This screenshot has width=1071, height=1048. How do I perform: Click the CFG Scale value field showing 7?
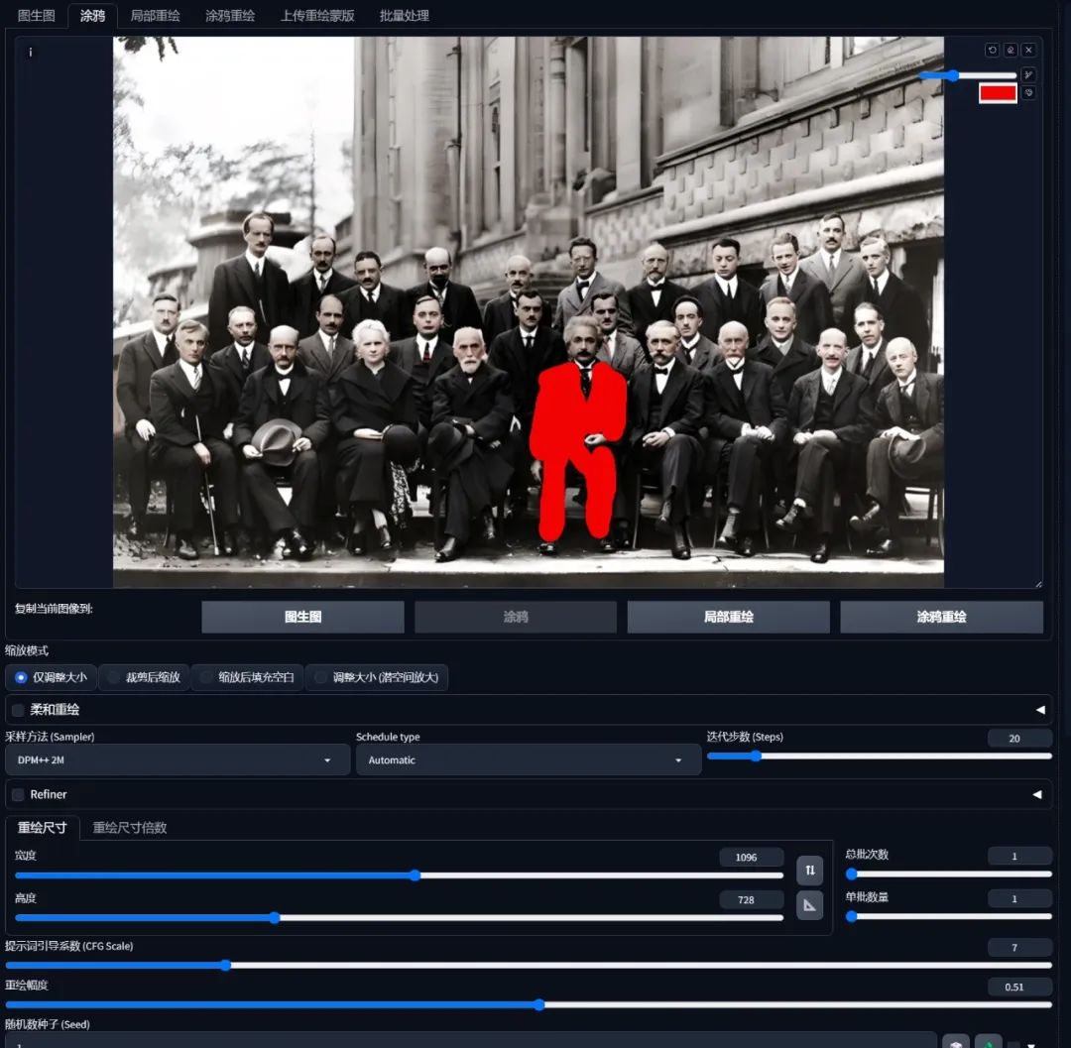(x=1019, y=947)
